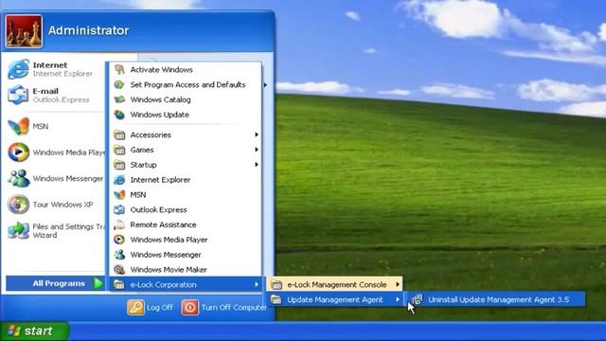
Task: Expand e-Lock Management Console submenu arrow
Action: tap(398, 284)
